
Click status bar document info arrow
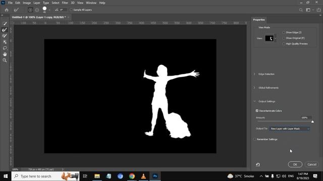coord(63,169)
